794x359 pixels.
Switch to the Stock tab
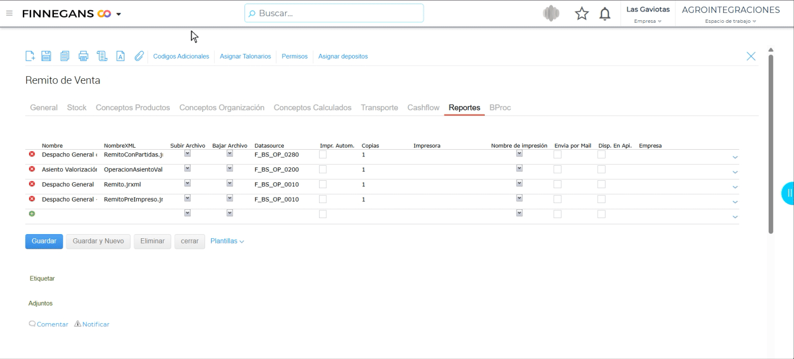77,108
